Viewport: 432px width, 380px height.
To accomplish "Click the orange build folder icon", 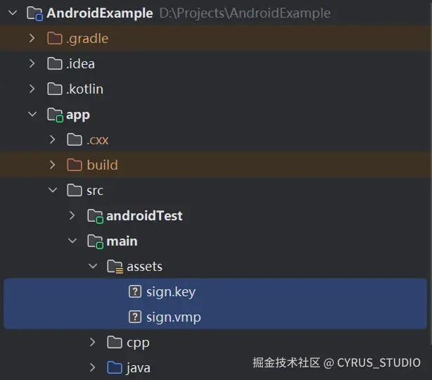I will 74,165.
